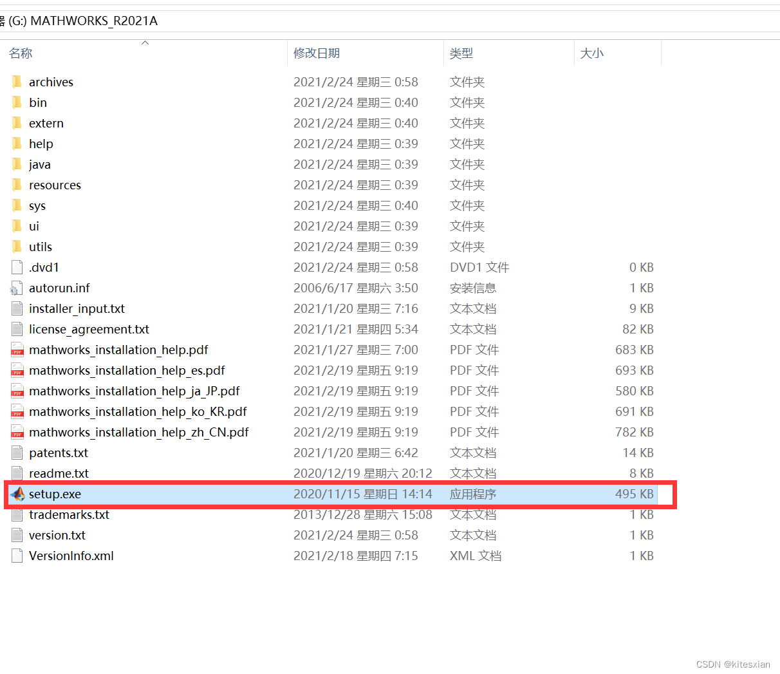The height and width of the screenshot is (674, 780).
Task: Click the extern folder icon
Action: [17, 123]
